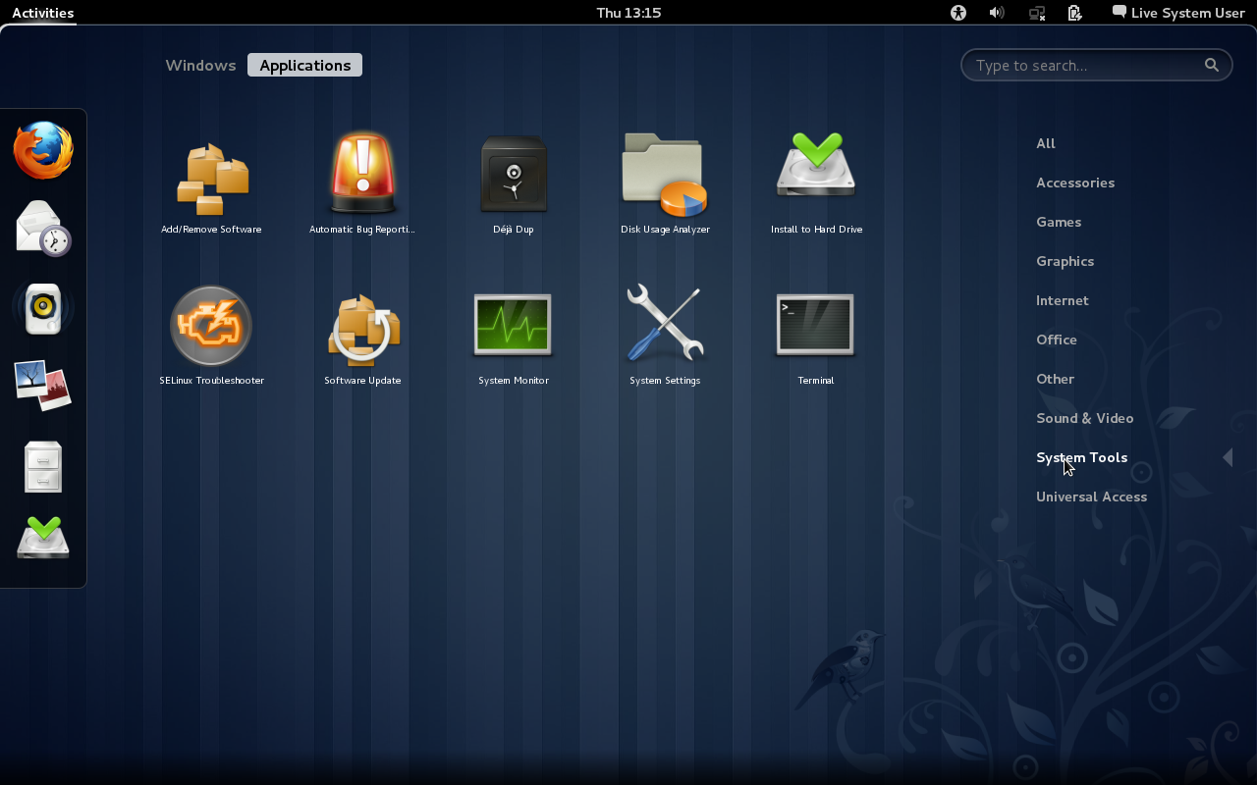Open System Settings
The width and height of the screenshot is (1257, 785).
664,325
